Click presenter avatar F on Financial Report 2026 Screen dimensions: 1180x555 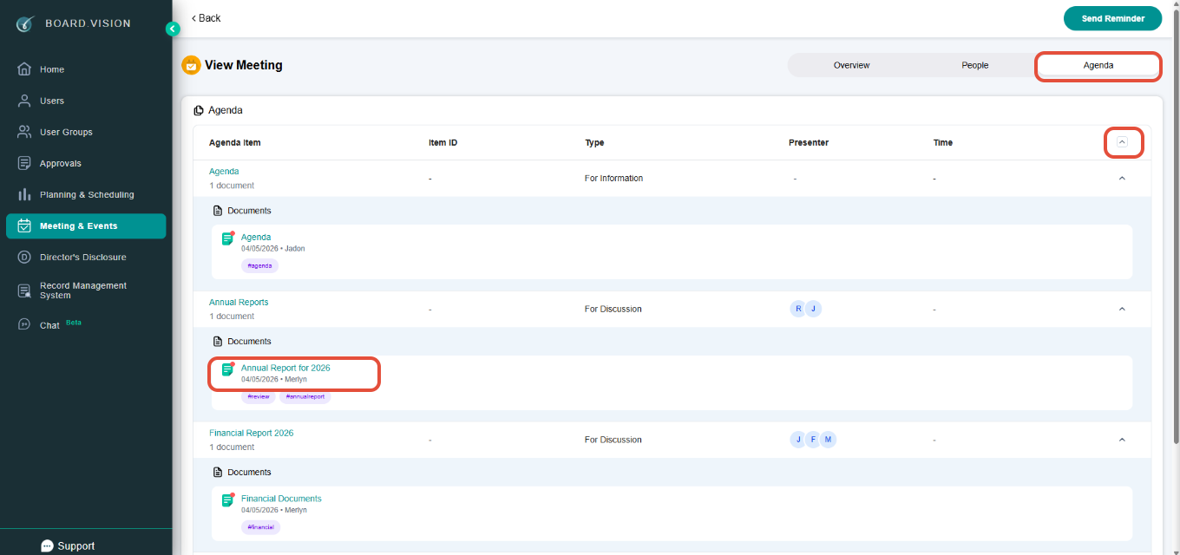pyautogui.click(x=813, y=440)
